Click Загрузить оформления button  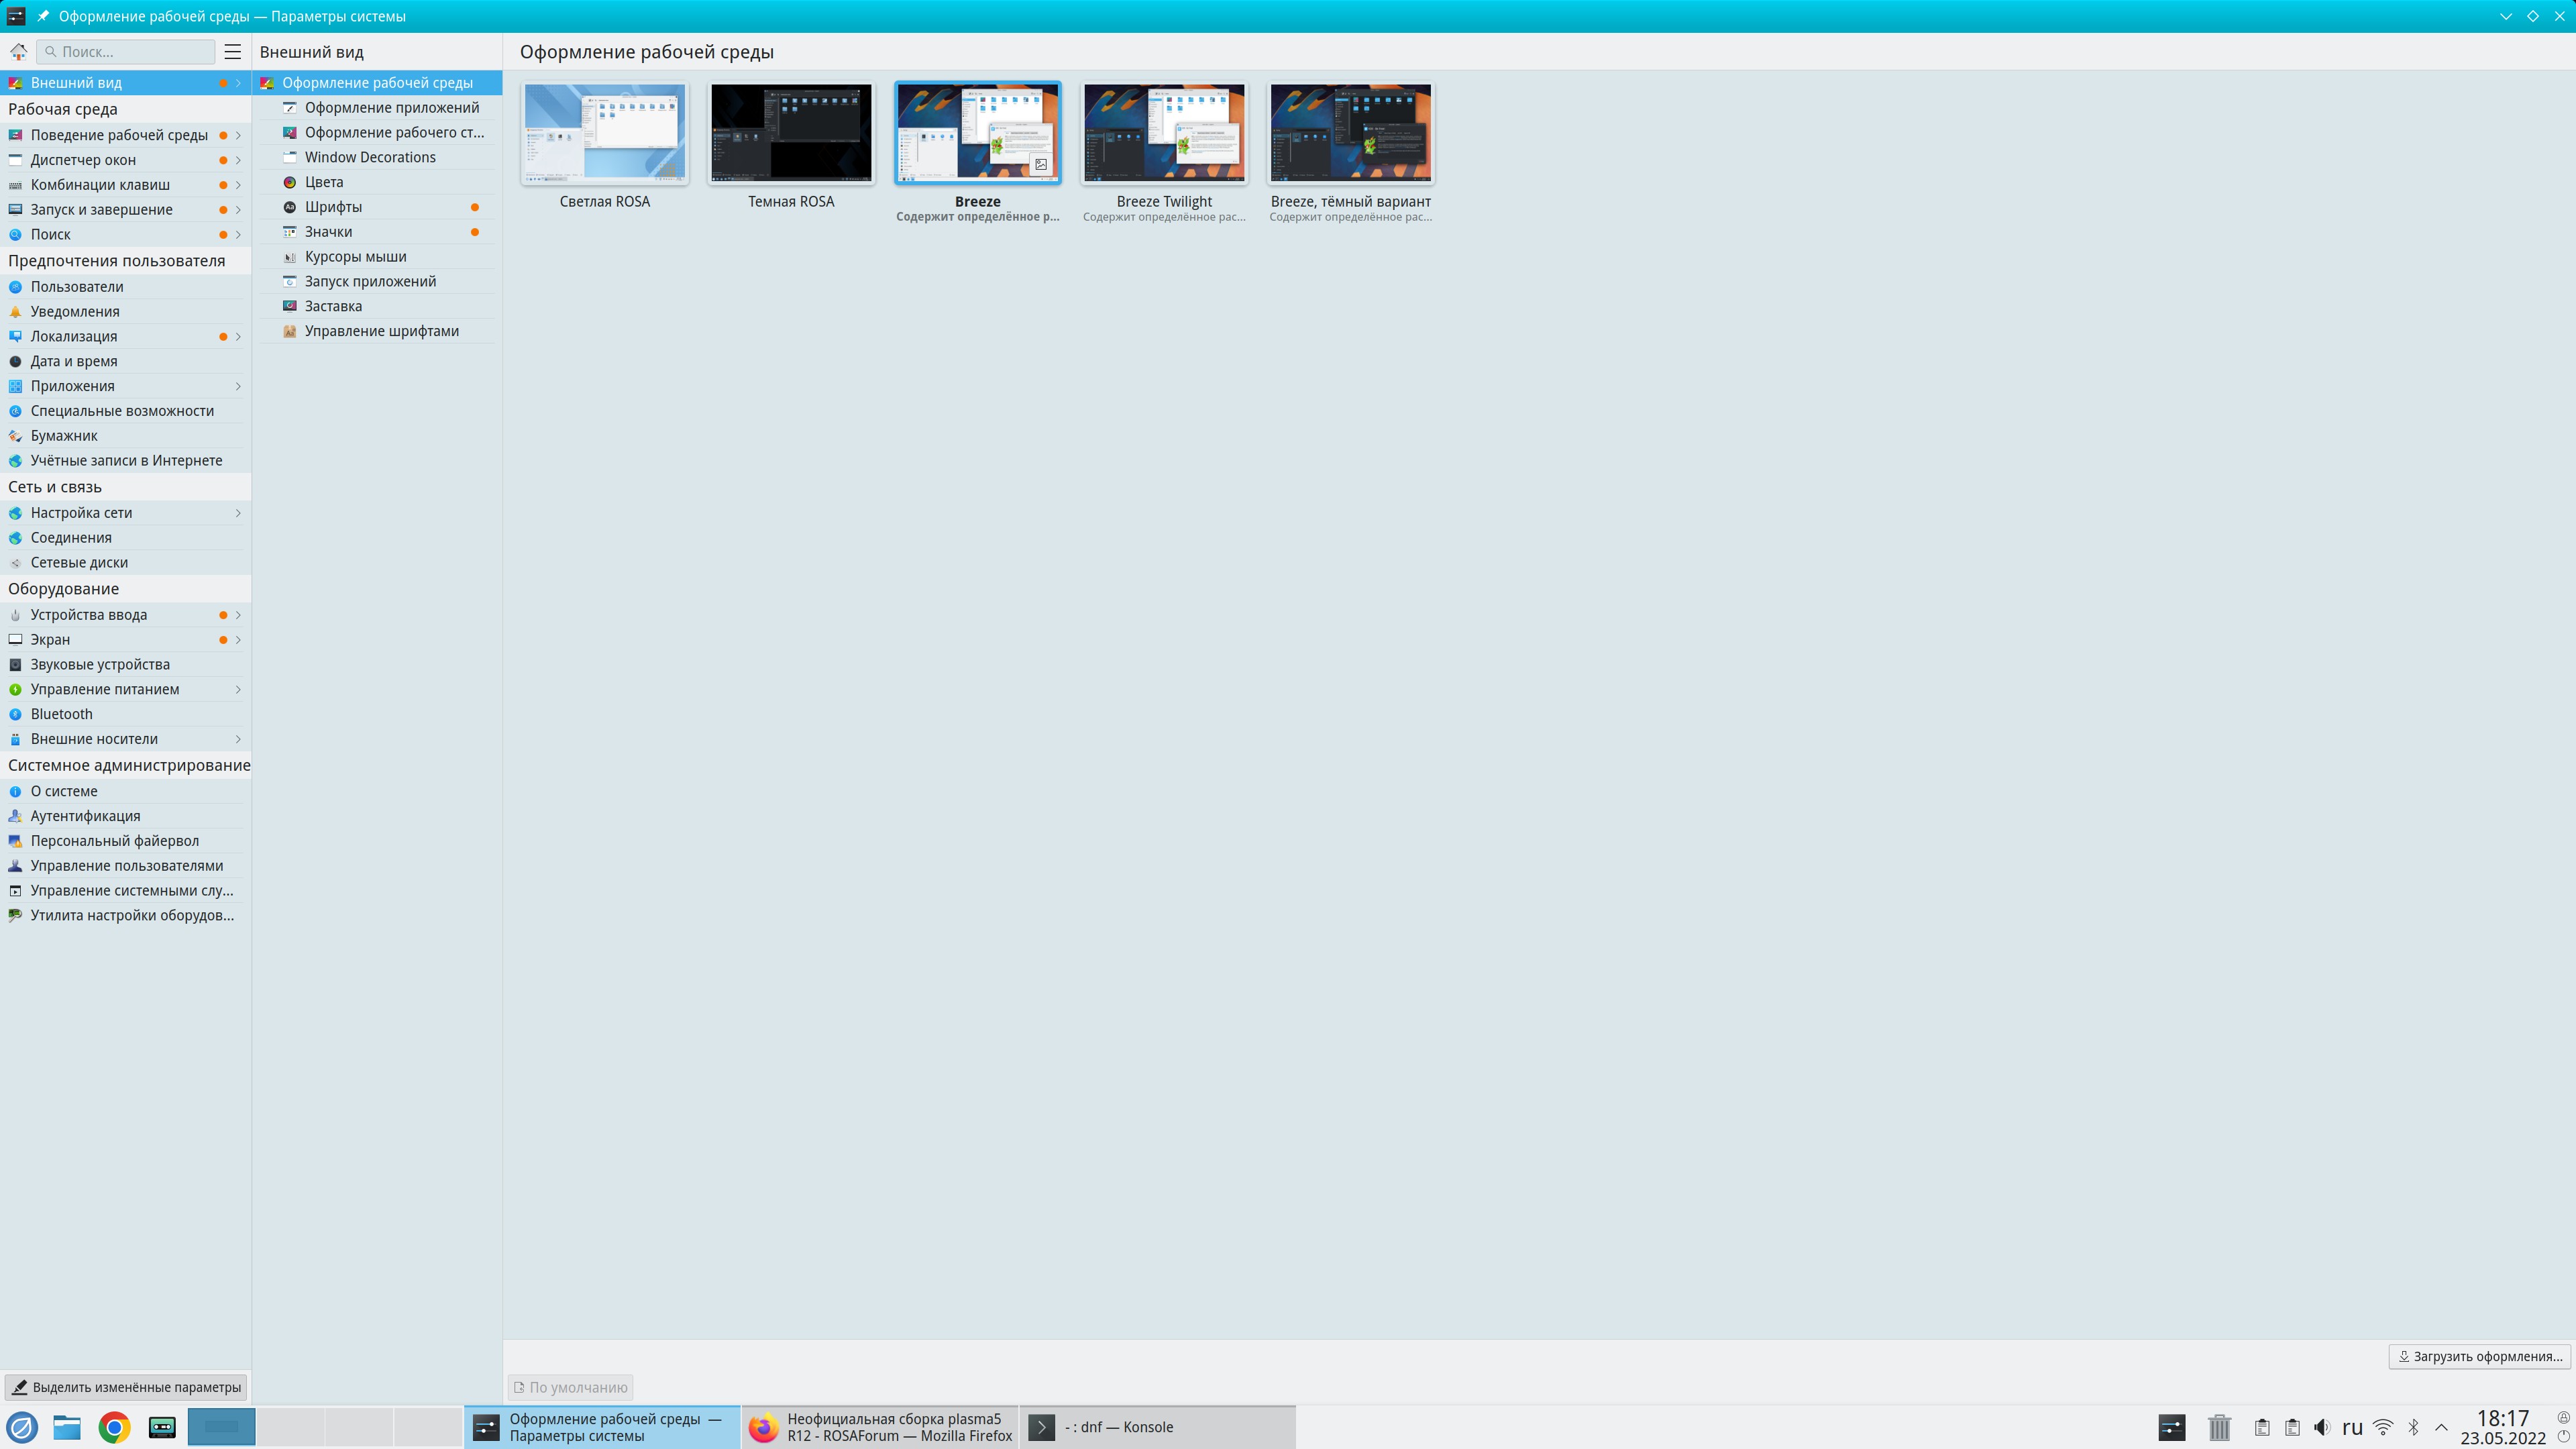click(2479, 1356)
